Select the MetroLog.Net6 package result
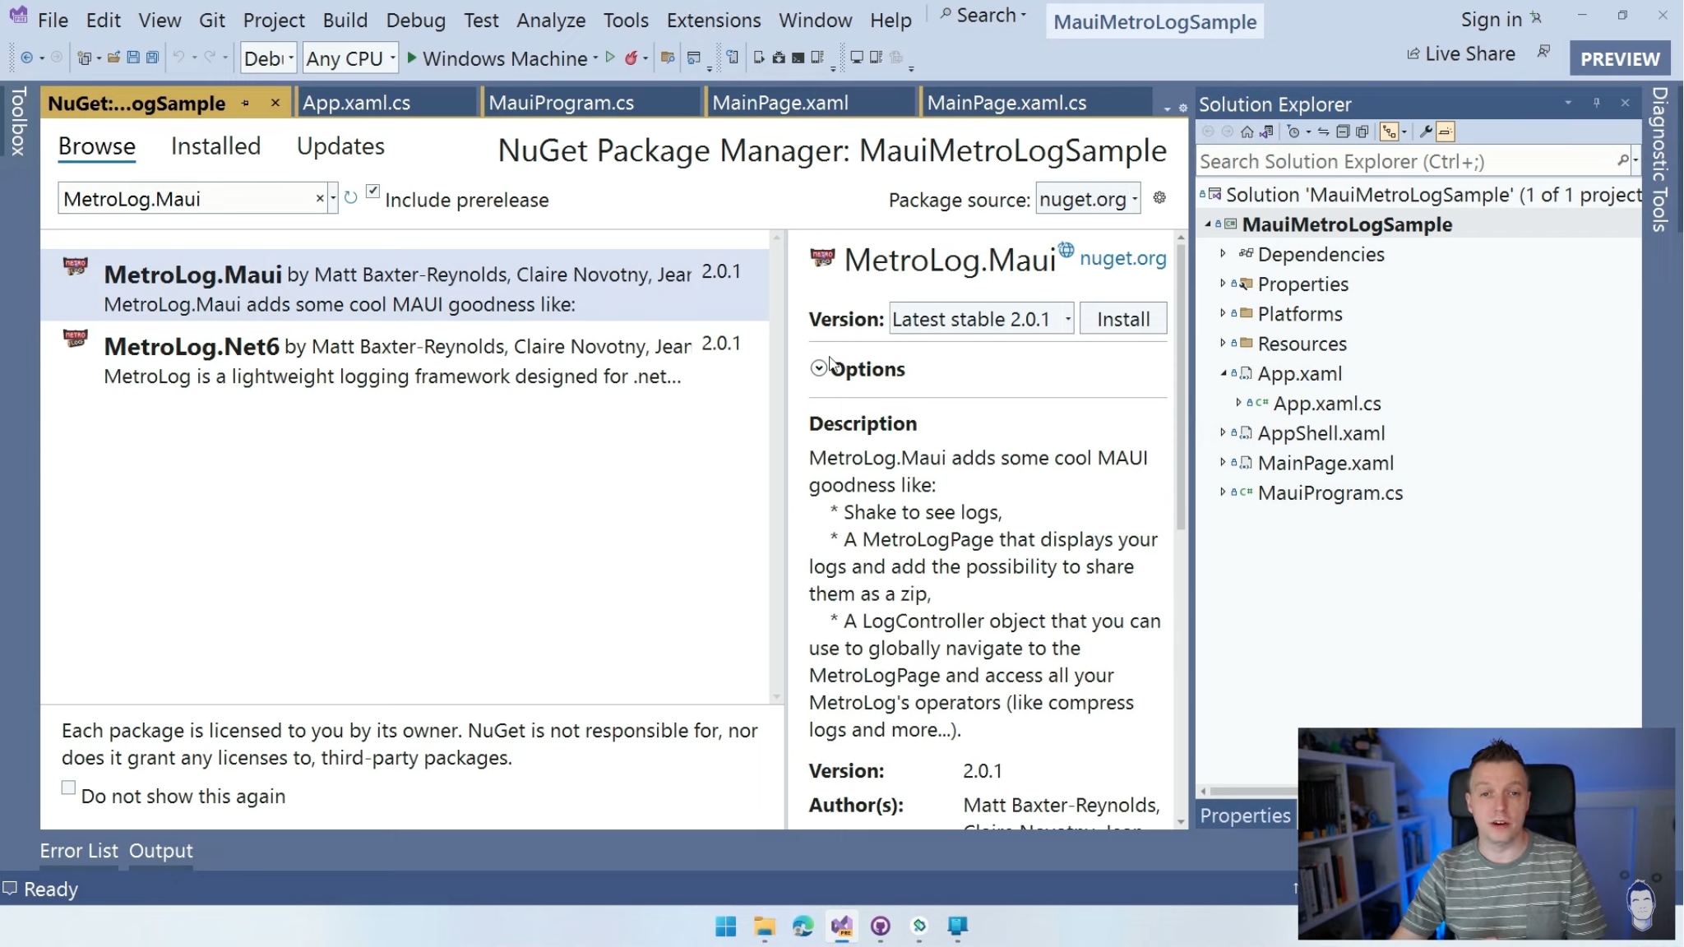This screenshot has height=947, width=1684. [405, 360]
